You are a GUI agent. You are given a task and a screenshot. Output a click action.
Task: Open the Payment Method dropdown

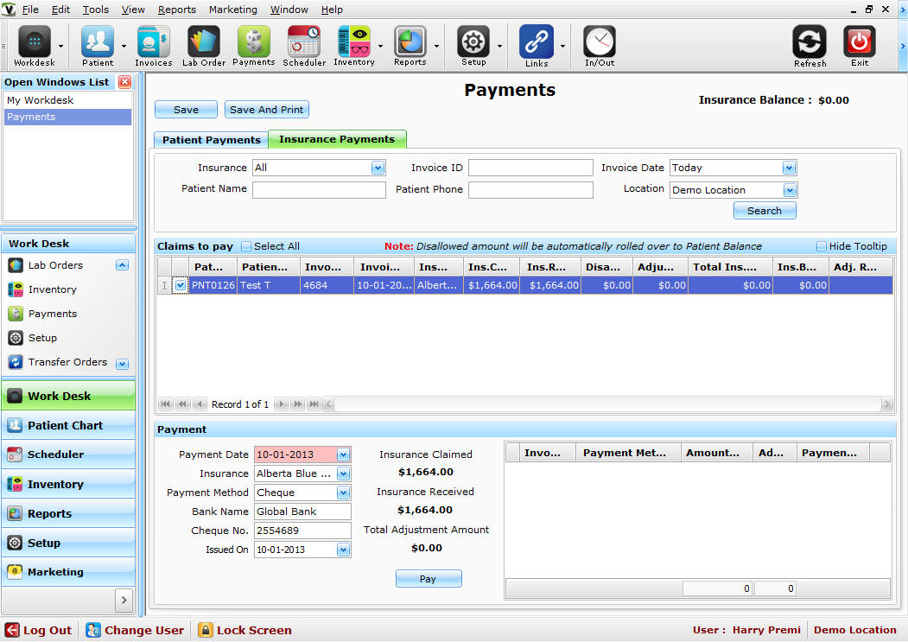(343, 493)
